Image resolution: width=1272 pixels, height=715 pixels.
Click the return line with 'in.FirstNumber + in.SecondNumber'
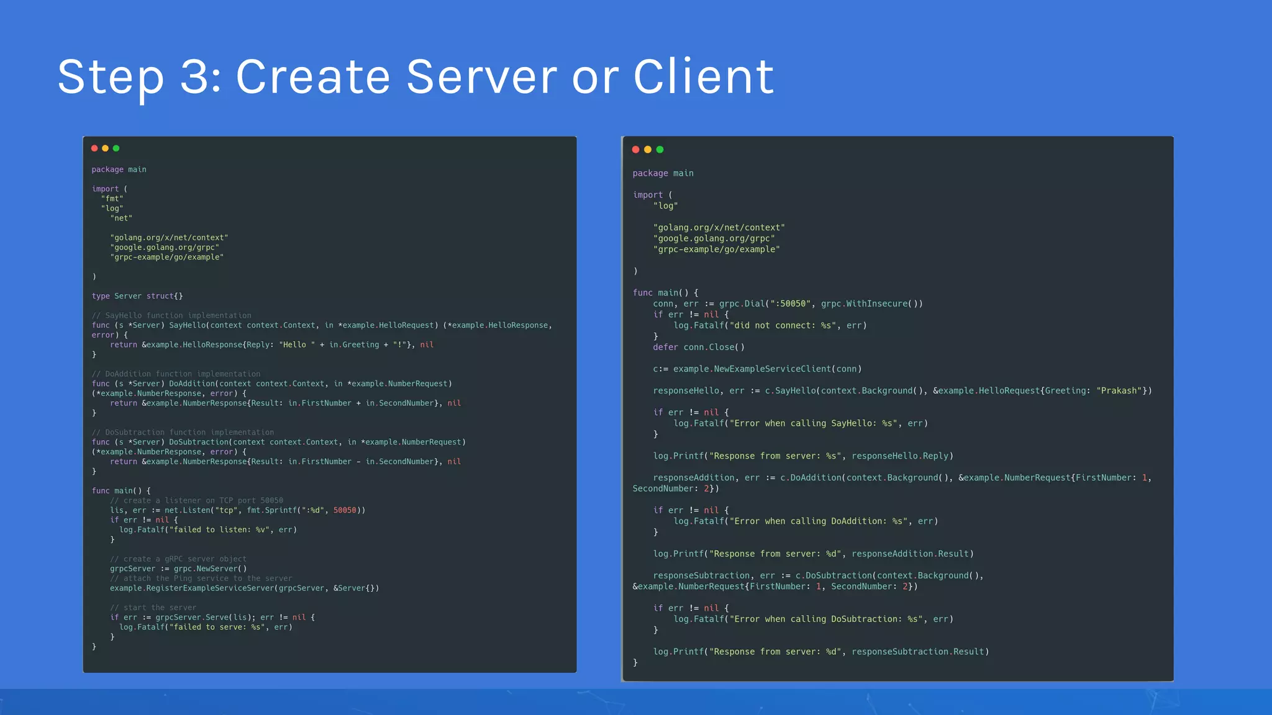(x=285, y=403)
